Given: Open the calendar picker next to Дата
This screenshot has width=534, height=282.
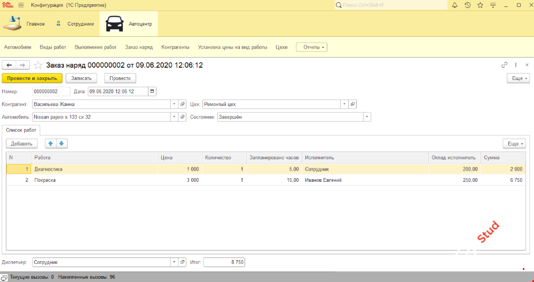Looking at the screenshot, I should 152,91.
